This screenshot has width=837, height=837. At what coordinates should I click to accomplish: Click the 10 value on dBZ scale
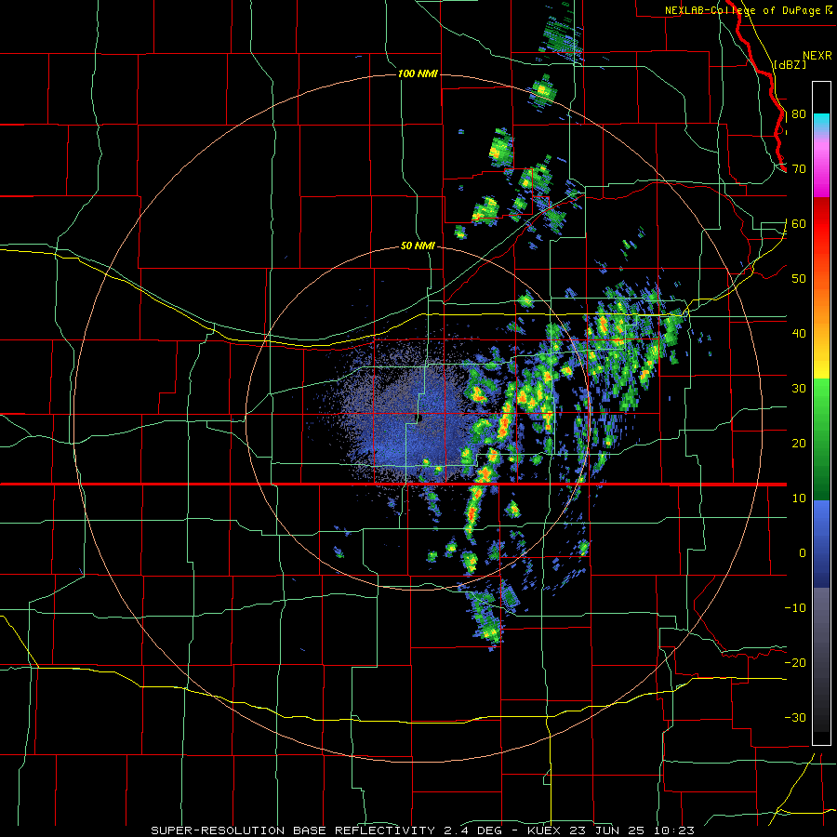tap(799, 498)
